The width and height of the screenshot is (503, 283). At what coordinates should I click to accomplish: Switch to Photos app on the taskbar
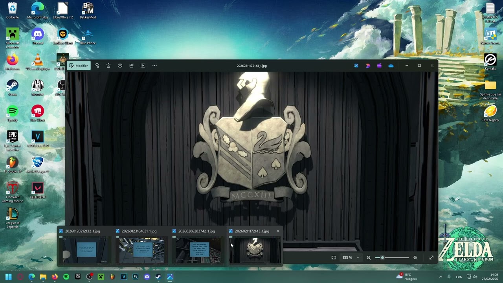click(170, 277)
